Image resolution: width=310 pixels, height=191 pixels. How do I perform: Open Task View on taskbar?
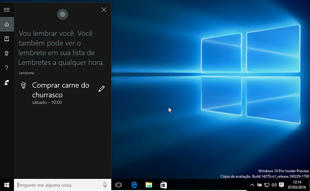[x=119, y=185]
